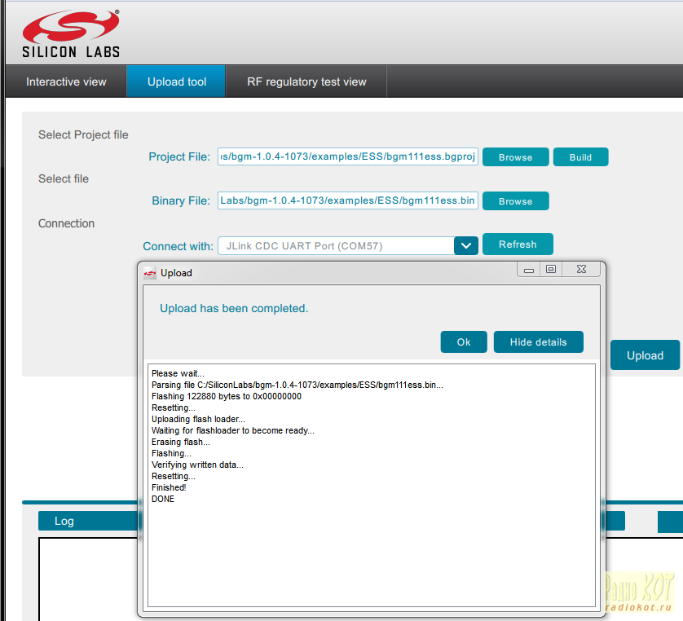Click the Silicon Labs logo
Screen dimensions: 683x621
point(71,33)
